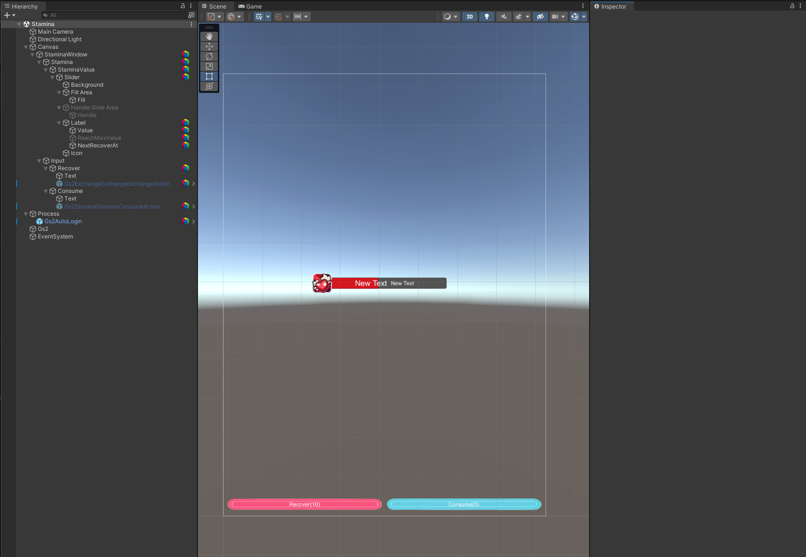Open scene draw mode shading icon
The width and height of the screenshot is (806, 557).
click(x=447, y=17)
